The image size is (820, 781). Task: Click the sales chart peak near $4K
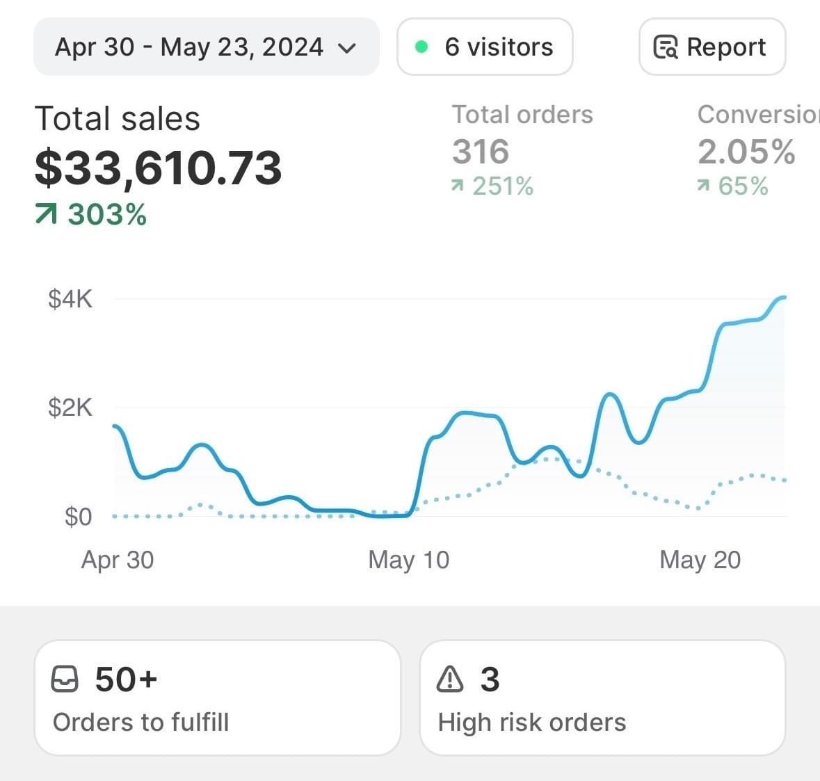coord(782,298)
